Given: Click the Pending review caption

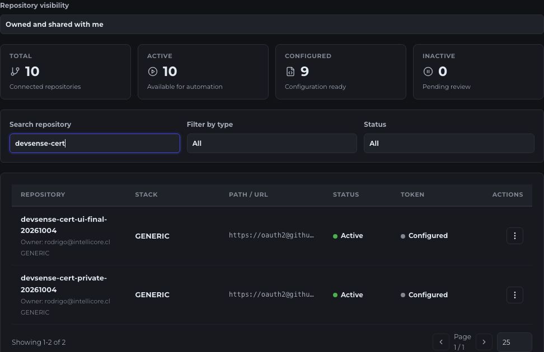Looking at the screenshot, I should pos(447,87).
